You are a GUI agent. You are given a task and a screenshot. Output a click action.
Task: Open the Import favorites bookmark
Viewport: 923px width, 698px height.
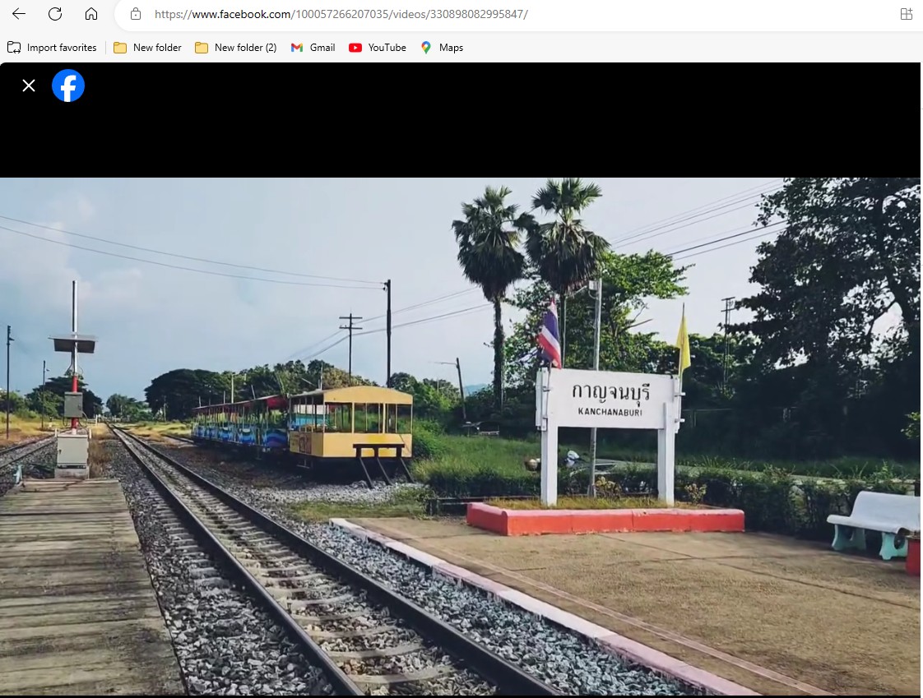pos(52,48)
